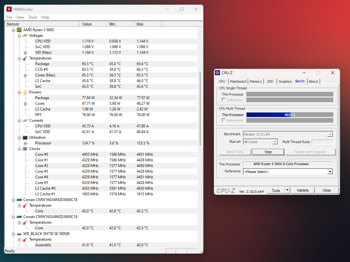The image size is (350, 262).
Task: Collapse the Voltages group
Action: pyautogui.click(x=19, y=36)
